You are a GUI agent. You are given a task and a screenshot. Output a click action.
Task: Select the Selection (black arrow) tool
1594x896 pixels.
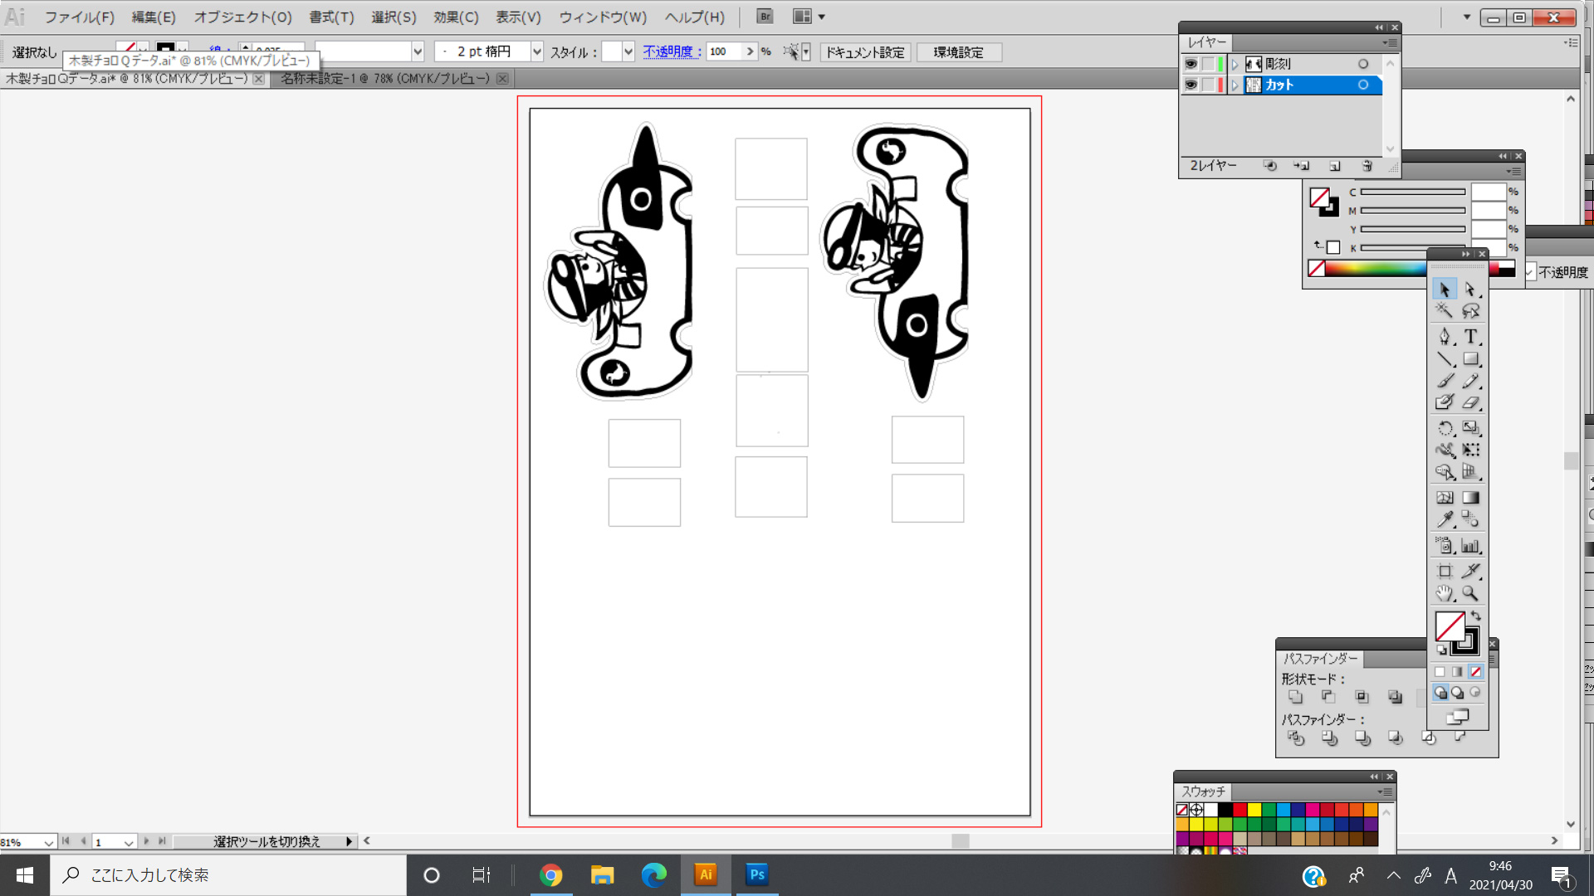[1445, 289]
